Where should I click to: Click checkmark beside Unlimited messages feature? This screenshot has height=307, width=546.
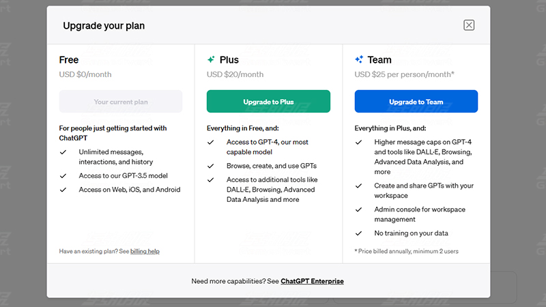[63, 152]
